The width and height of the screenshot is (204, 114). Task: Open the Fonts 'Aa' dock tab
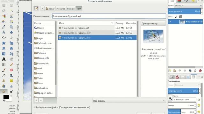click(x=171, y=77)
